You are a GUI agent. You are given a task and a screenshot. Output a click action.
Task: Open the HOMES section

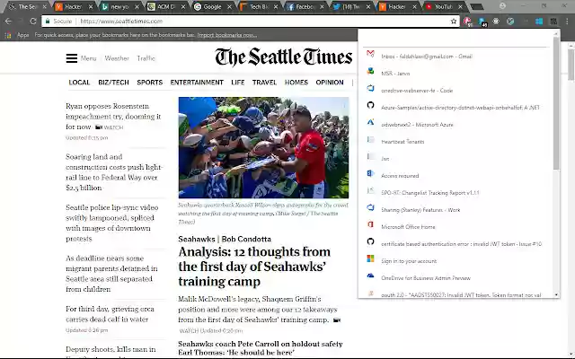(x=296, y=83)
